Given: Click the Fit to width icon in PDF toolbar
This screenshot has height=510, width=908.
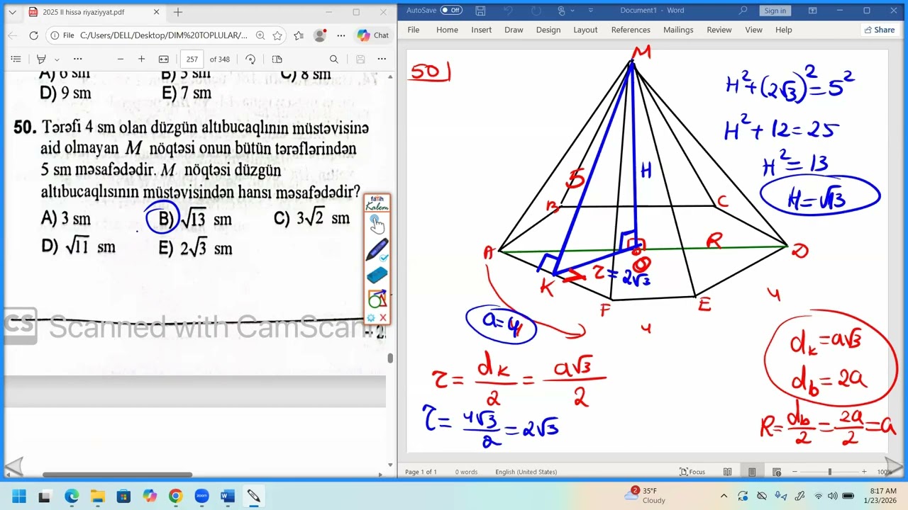Looking at the screenshot, I should point(163,59).
